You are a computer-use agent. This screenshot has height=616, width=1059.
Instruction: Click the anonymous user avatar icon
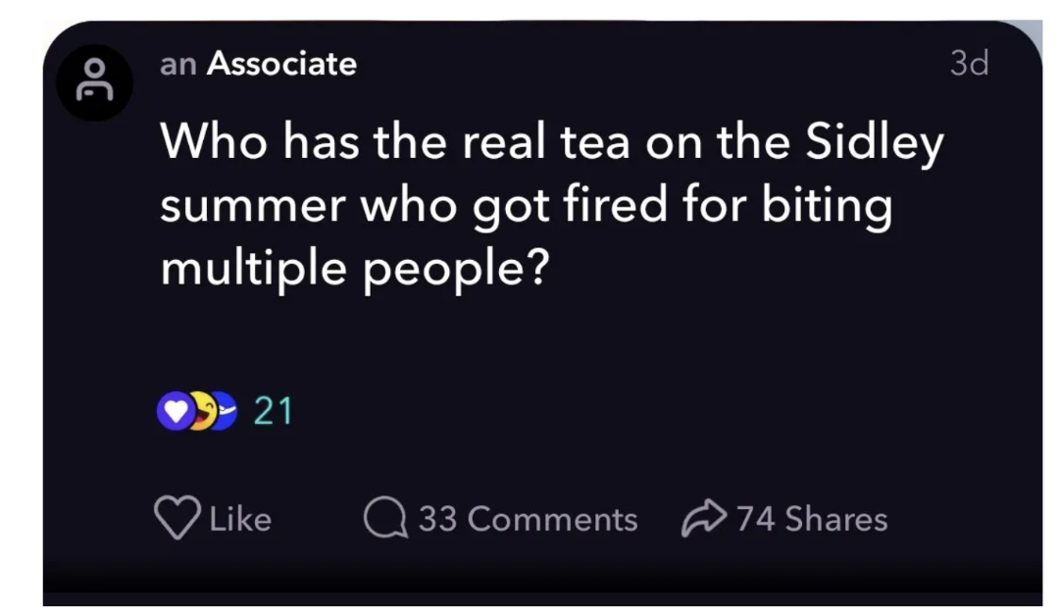coord(94,84)
